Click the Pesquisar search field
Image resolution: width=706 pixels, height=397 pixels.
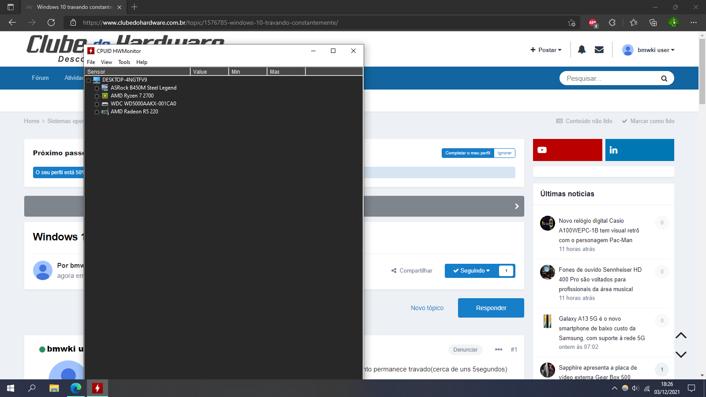(609, 79)
